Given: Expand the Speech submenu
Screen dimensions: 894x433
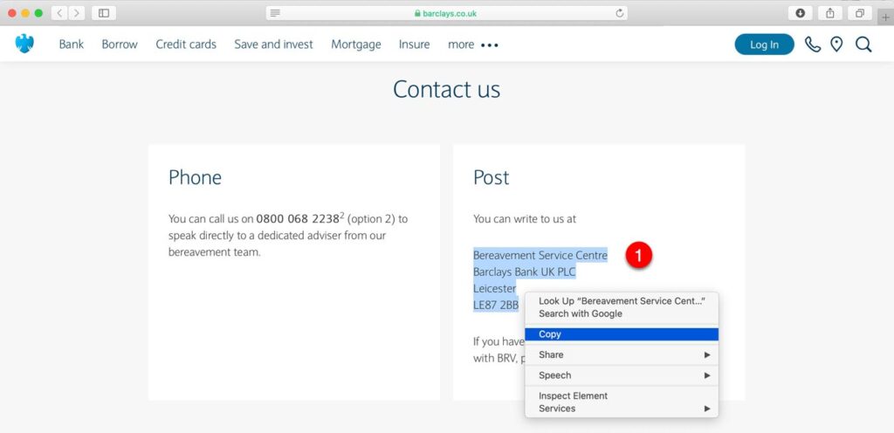Looking at the screenshot, I should [x=621, y=375].
